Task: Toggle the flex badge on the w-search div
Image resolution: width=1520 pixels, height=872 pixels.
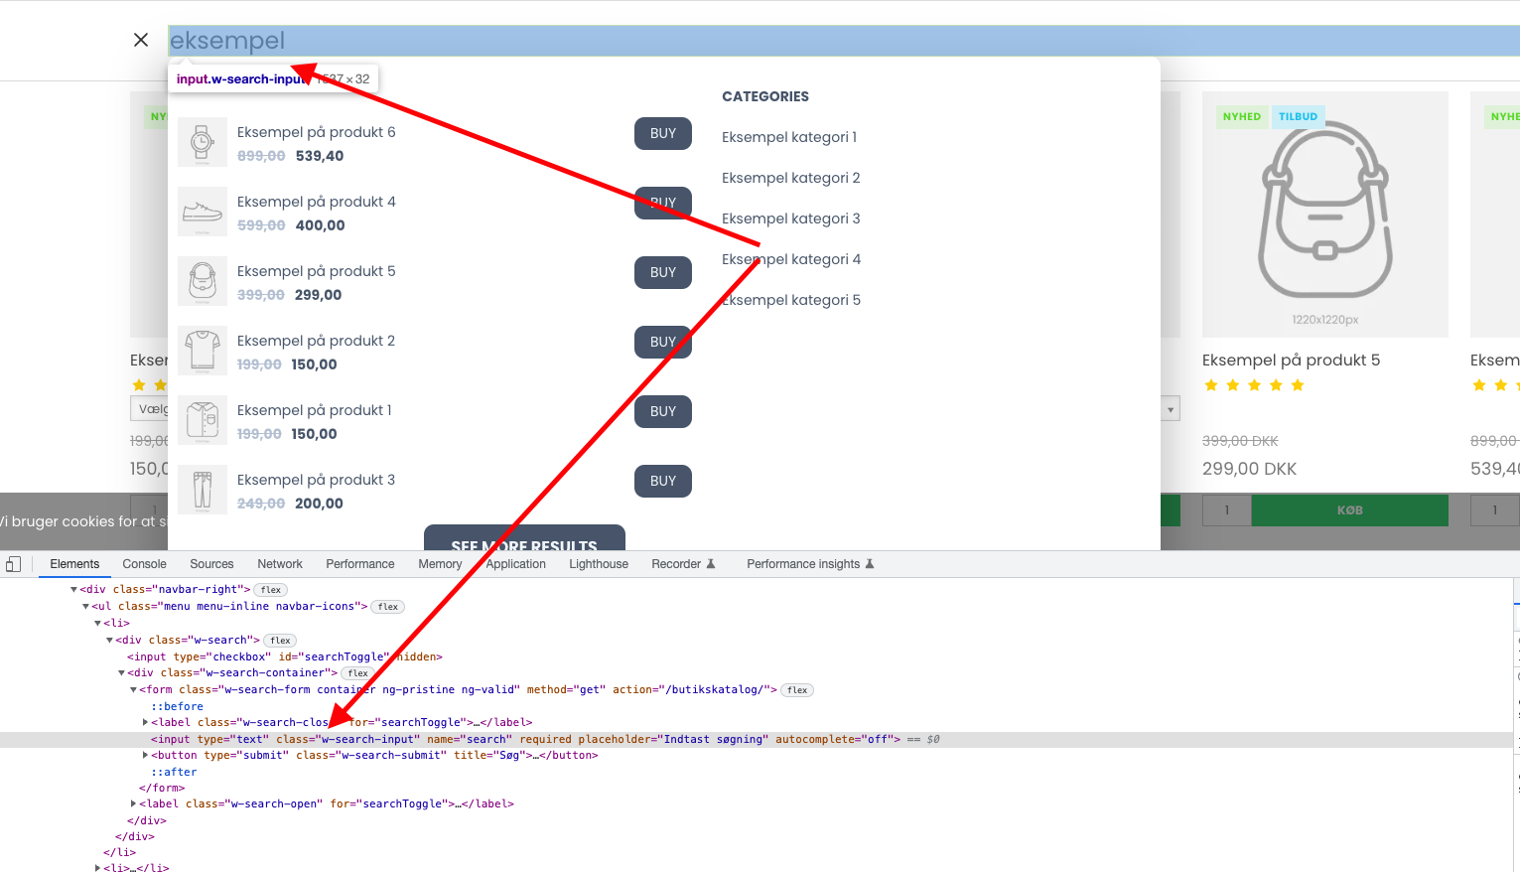Action: tap(279, 640)
